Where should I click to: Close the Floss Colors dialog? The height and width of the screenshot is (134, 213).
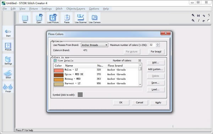(x=165, y=33)
